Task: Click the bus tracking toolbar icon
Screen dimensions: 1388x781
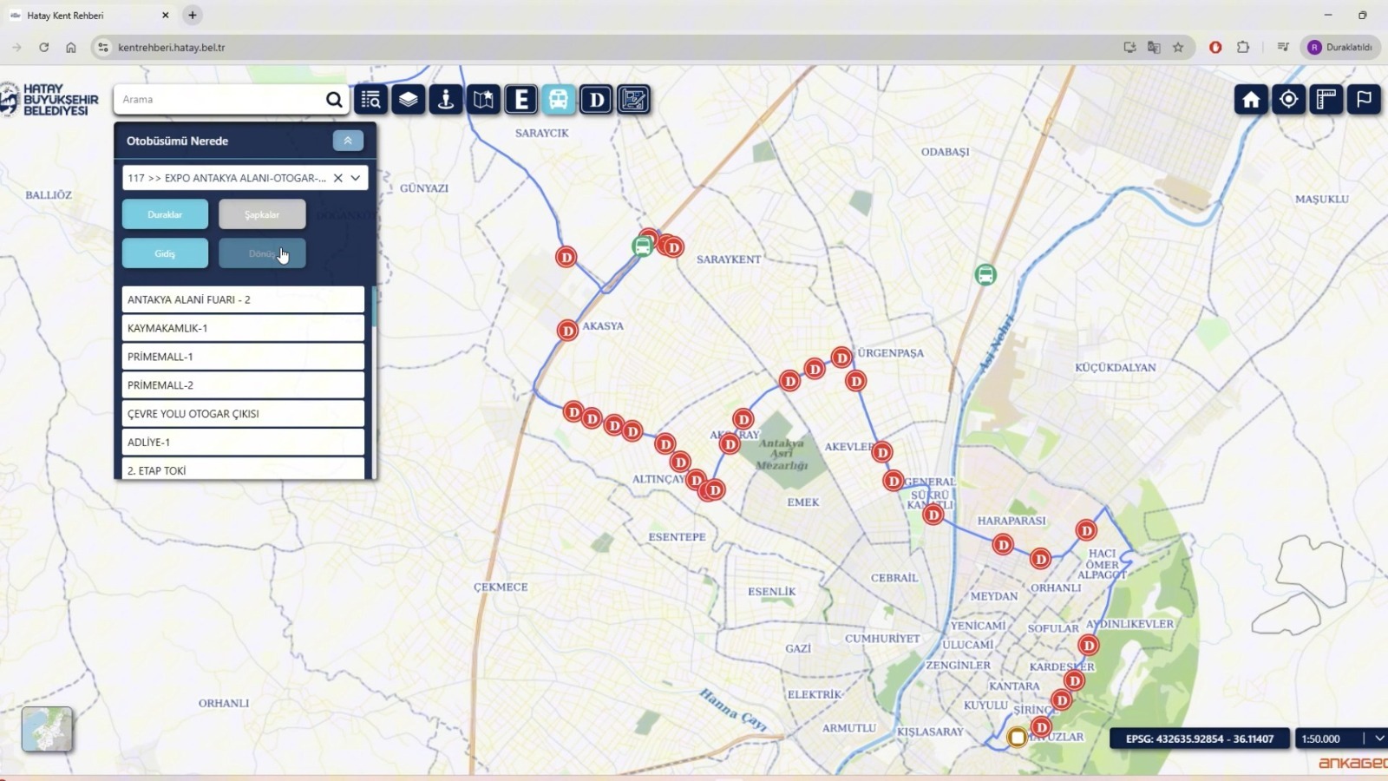Action: (559, 100)
